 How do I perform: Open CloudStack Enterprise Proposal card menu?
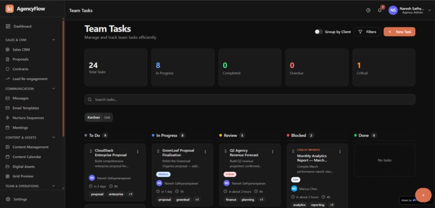click(138, 151)
